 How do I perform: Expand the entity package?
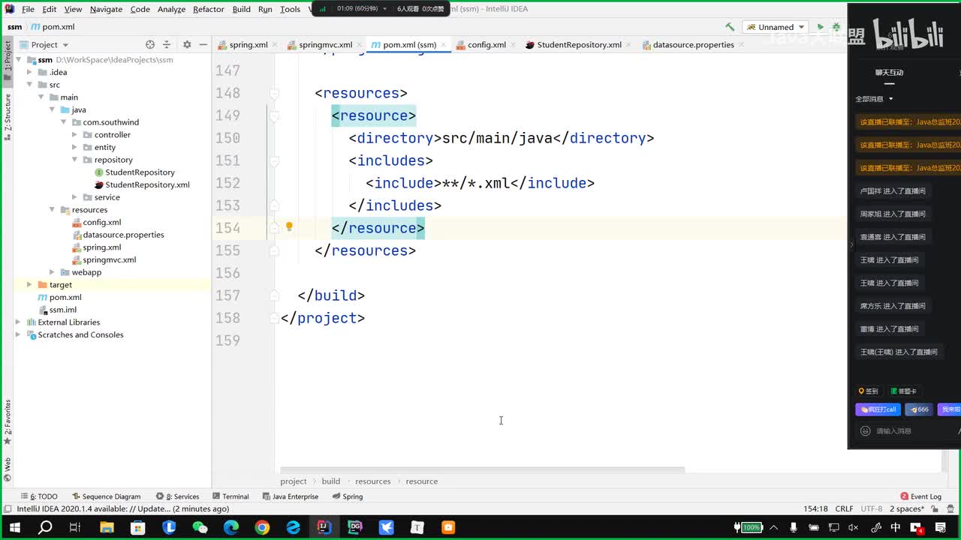[75, 147]
